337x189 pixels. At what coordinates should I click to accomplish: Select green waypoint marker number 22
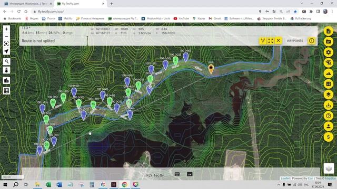click(x=46, y=119)
